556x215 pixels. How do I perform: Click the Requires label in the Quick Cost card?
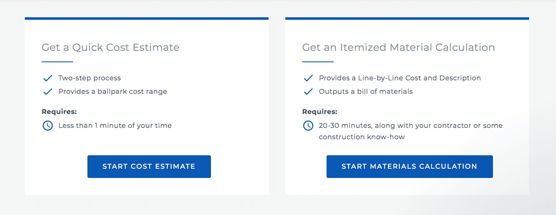pos(59,112)
